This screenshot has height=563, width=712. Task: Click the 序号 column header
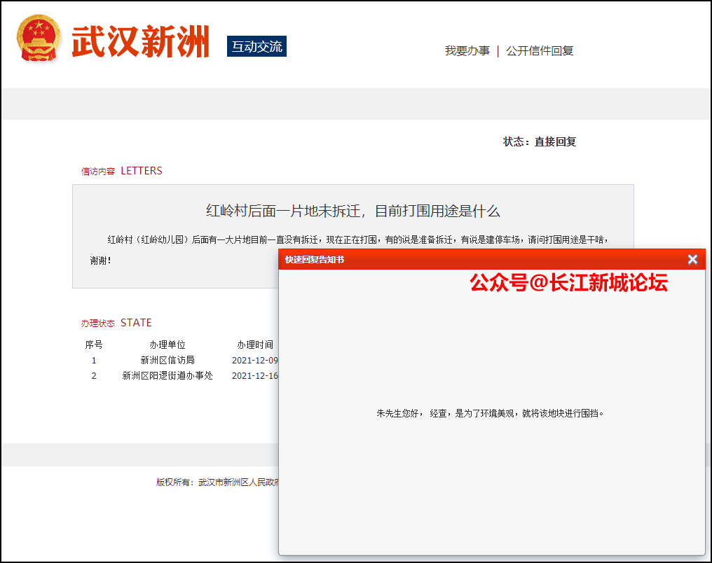(x=93, y=344)
